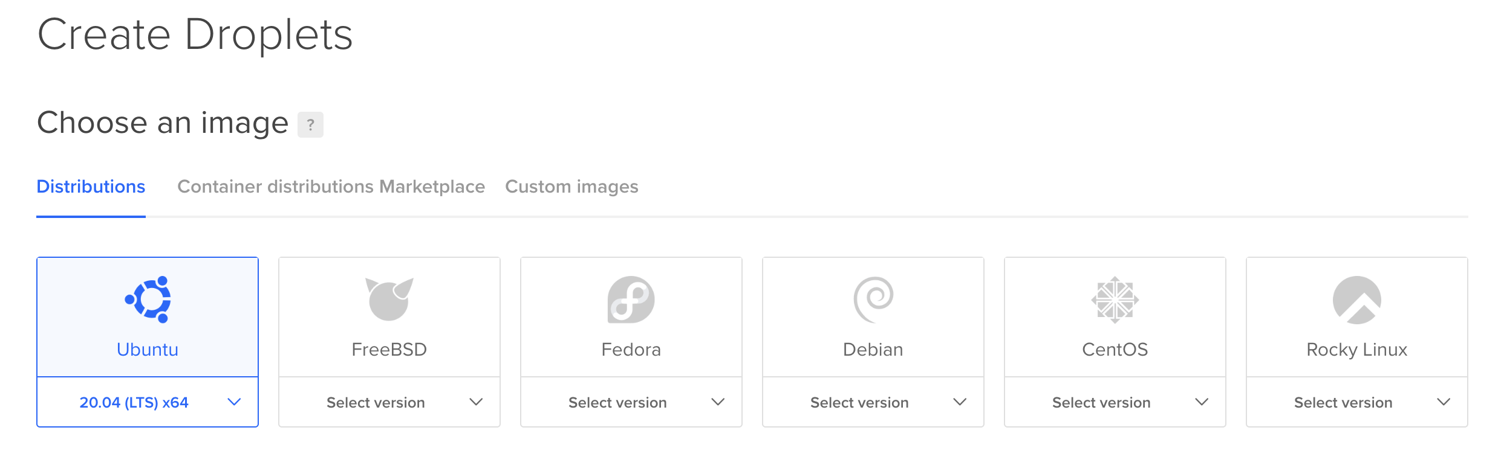Click the Distributions tab label

pos(91,187)
